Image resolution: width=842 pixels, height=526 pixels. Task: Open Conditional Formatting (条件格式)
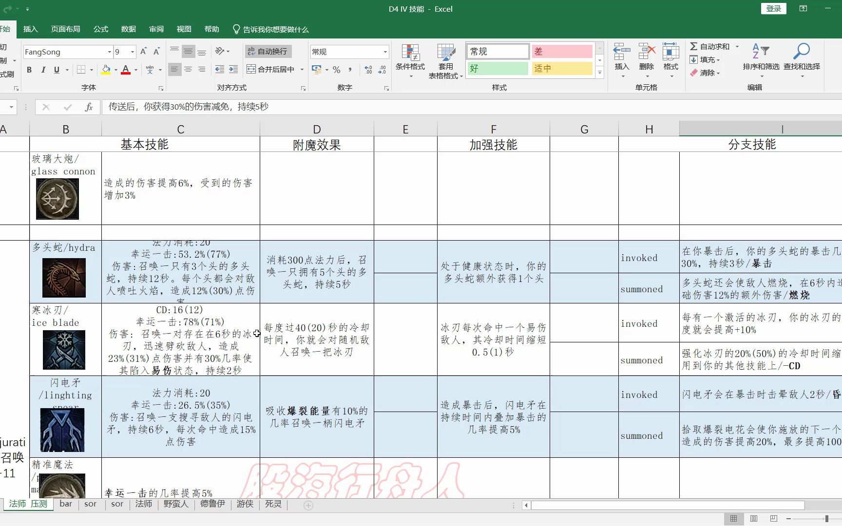[410, 61]
